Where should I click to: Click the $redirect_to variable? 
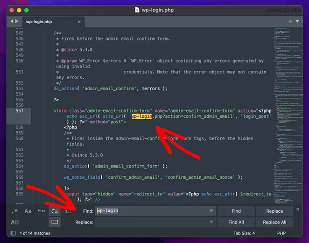click(256, 194)
